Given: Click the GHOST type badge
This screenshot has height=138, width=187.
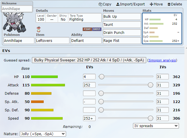Looking at the screenshot, I should click(97, 29).
